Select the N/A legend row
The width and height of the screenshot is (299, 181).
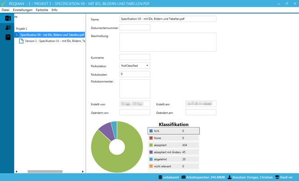click(174, 131)
